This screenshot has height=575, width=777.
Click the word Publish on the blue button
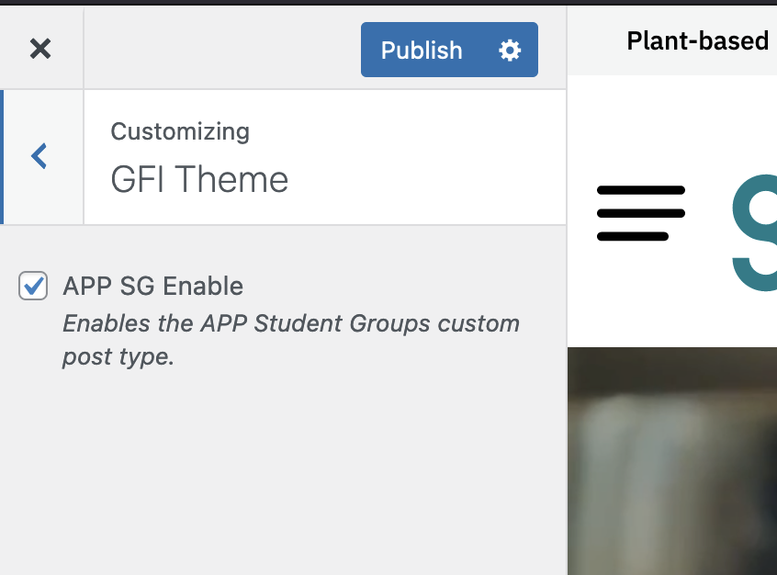[422, 50]
